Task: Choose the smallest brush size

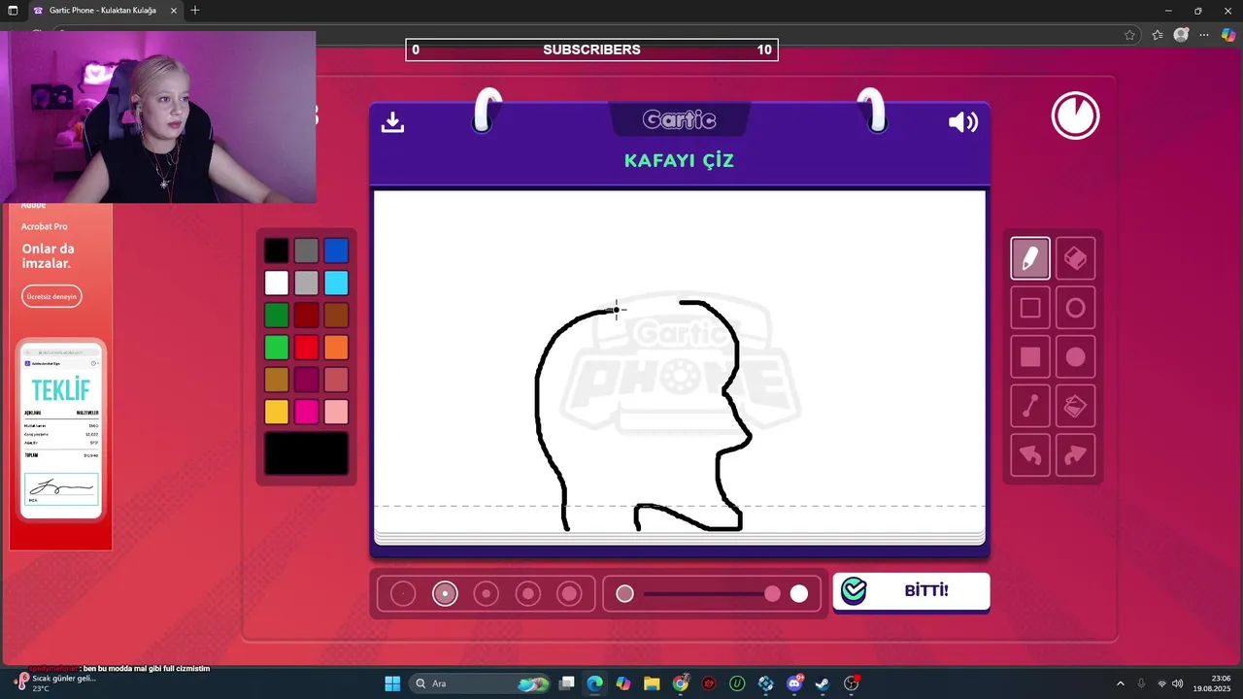Action: [x=403, y=593]
